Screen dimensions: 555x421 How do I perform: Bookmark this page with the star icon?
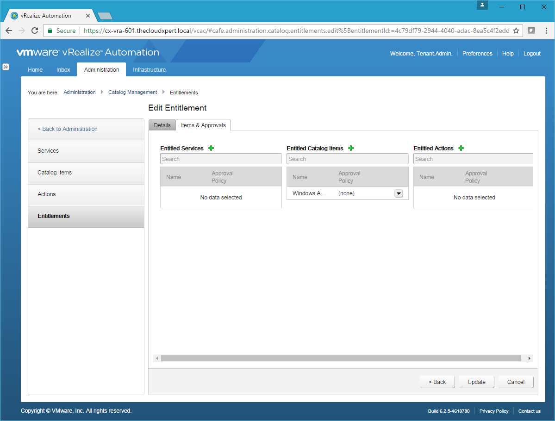point(516,31)
